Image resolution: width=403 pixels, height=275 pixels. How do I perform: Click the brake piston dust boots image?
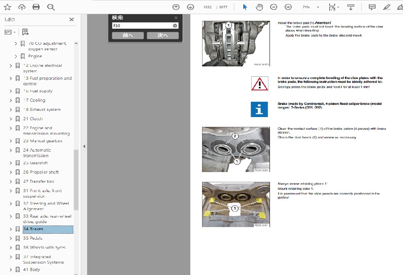tap(236, 149)
